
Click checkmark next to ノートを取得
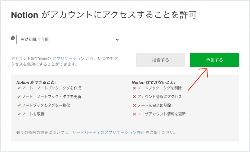point(19,114)
